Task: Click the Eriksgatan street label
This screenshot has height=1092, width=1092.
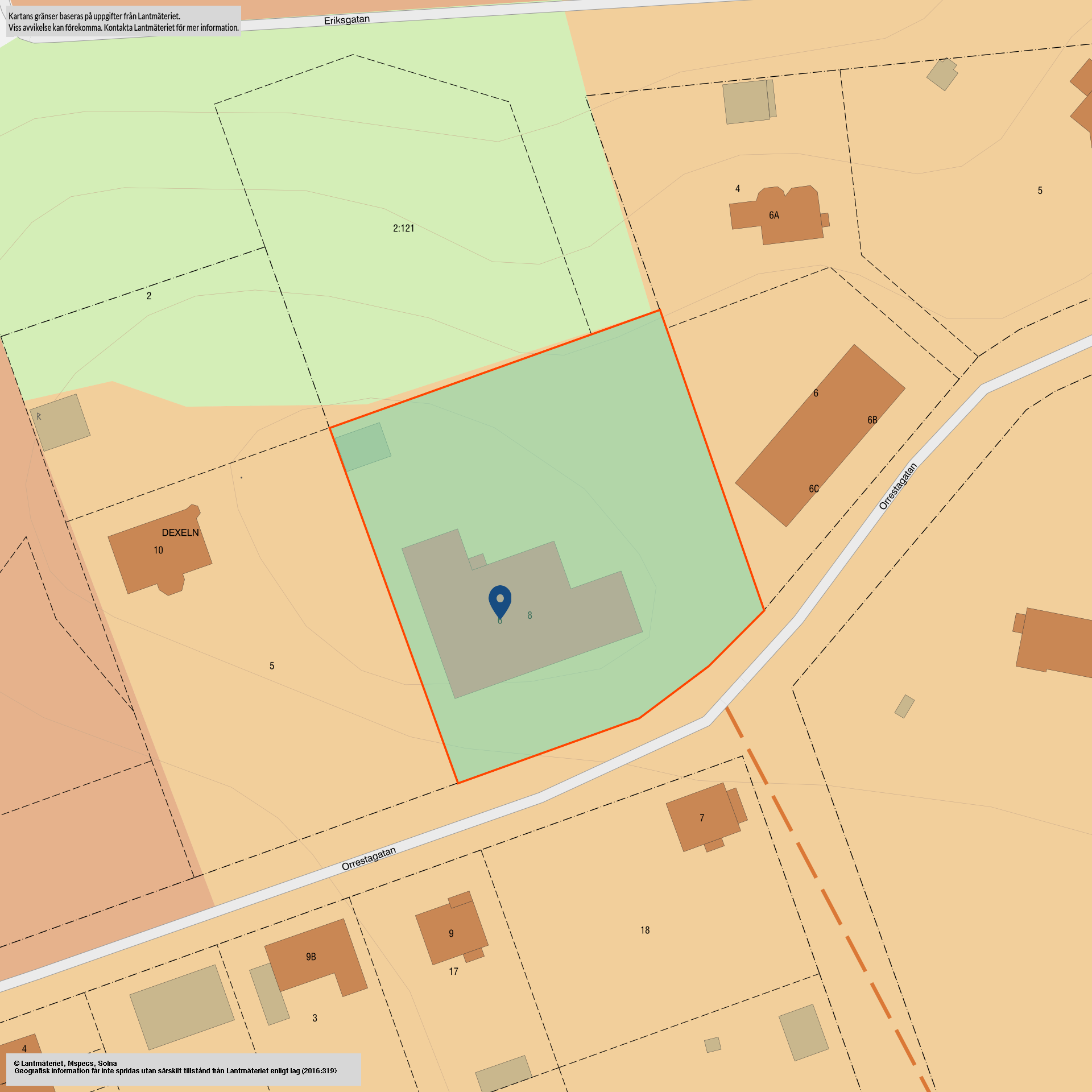Action: click(346, 20)
